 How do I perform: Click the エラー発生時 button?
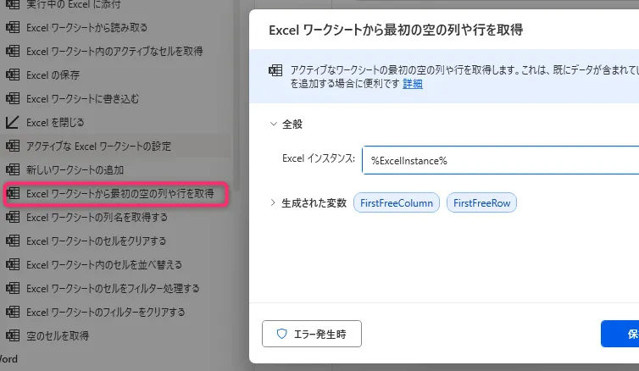point(312,335)
